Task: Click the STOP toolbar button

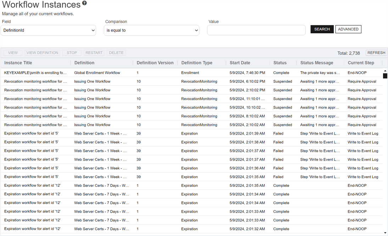Action: coord(72,52)
